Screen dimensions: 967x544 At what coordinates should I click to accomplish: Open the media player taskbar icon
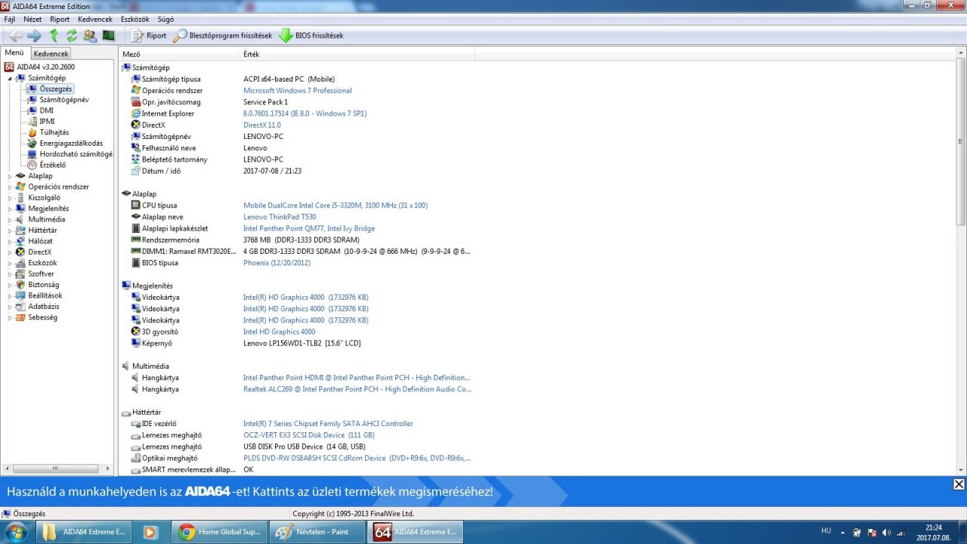tap(150, 532)
